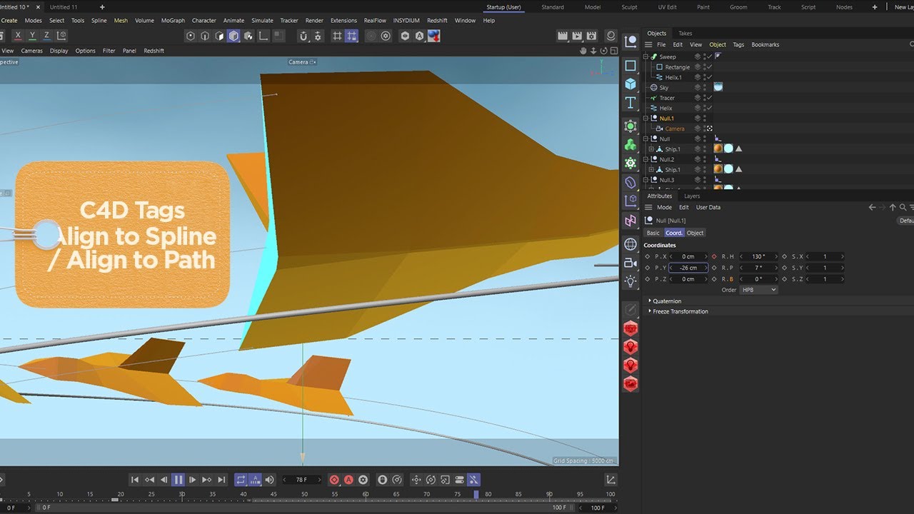Lock the X axis
This screenshot has height=514, width=914.
click(x=18, y=36)
